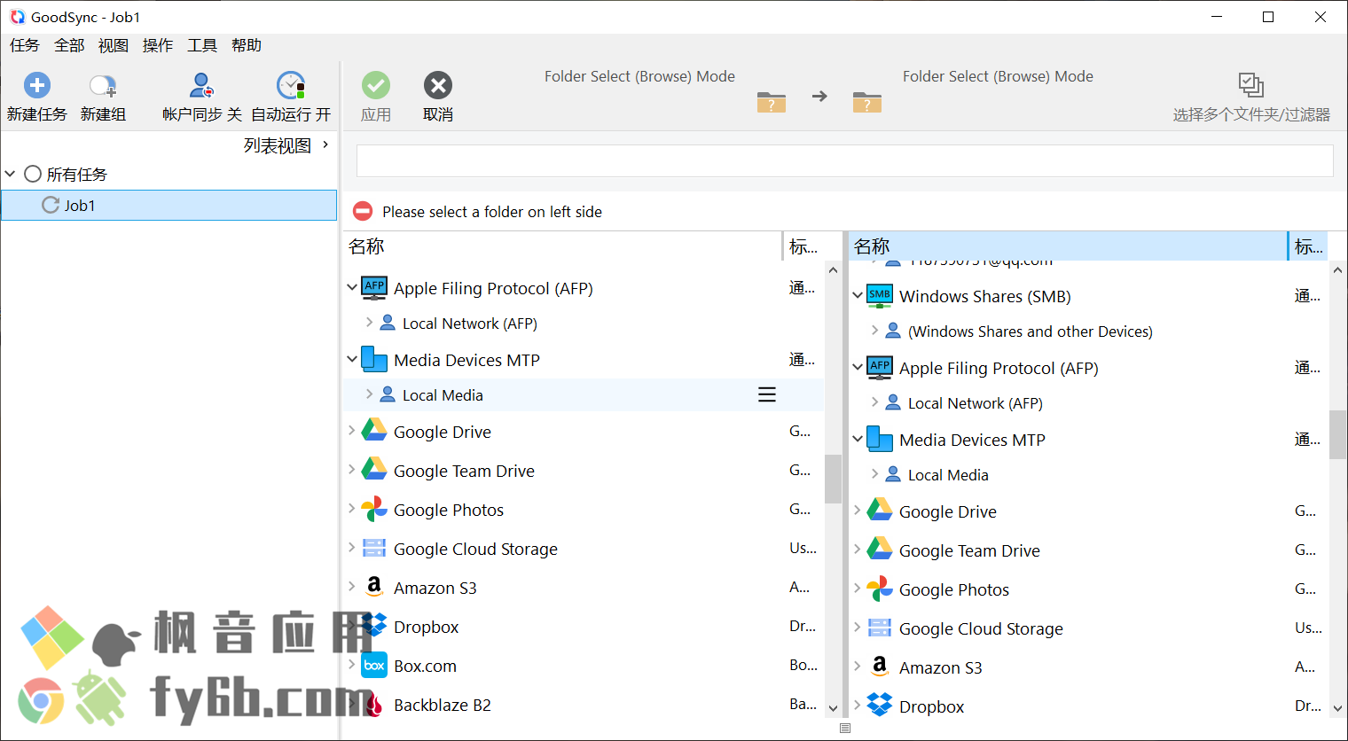Open the 帮助 menu
This screenshot has width=1348, height=741.
pos(247,45)
